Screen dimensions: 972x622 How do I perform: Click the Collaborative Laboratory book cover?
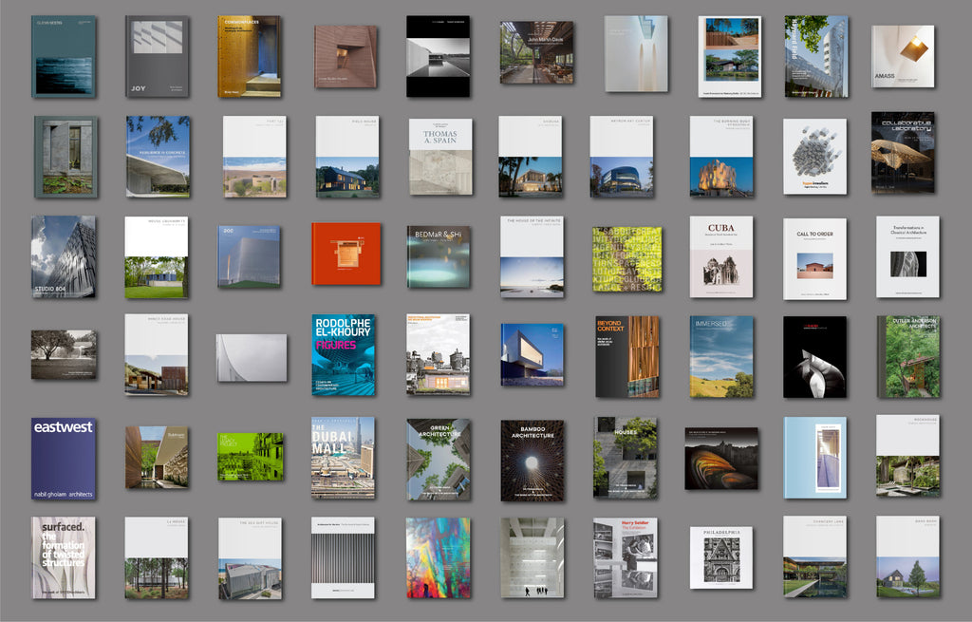click(903, 153)
